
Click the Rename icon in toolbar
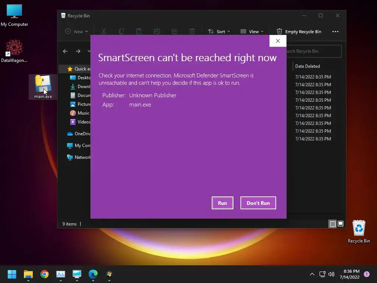(157, 32)
